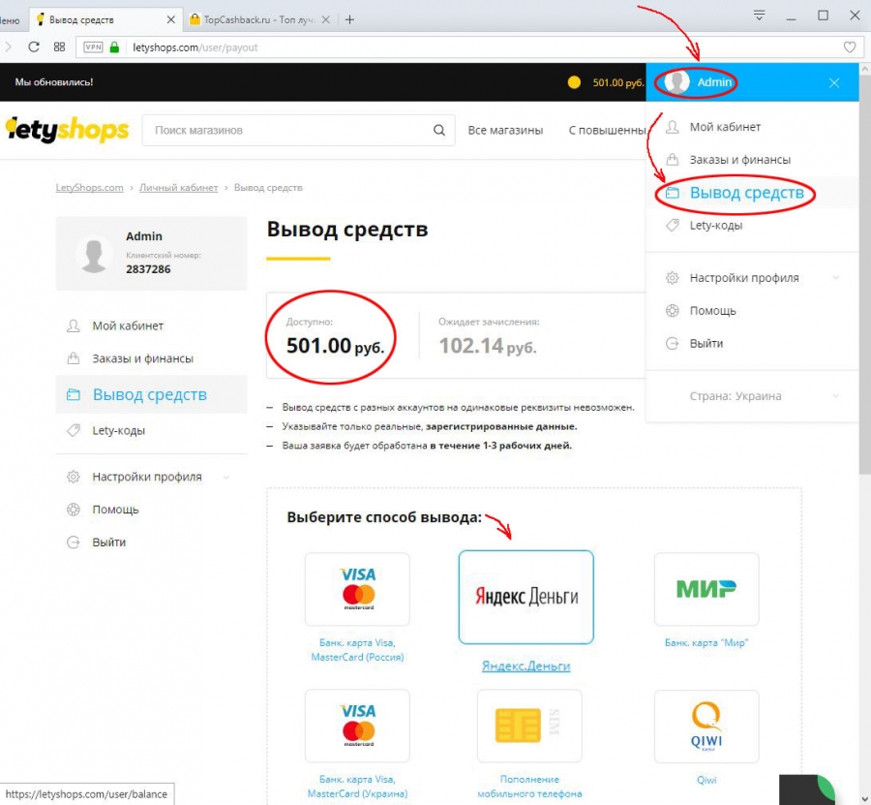
Task: Click the magnifier search icon
Action: click(438, 131)
